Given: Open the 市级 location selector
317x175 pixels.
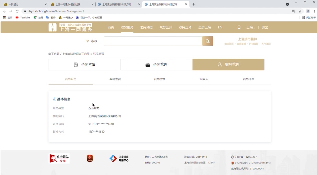Looking at the screenshot, I should point(92,41).
